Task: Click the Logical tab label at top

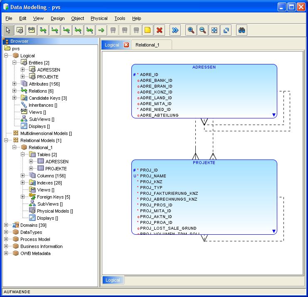Action: [112, 45]
